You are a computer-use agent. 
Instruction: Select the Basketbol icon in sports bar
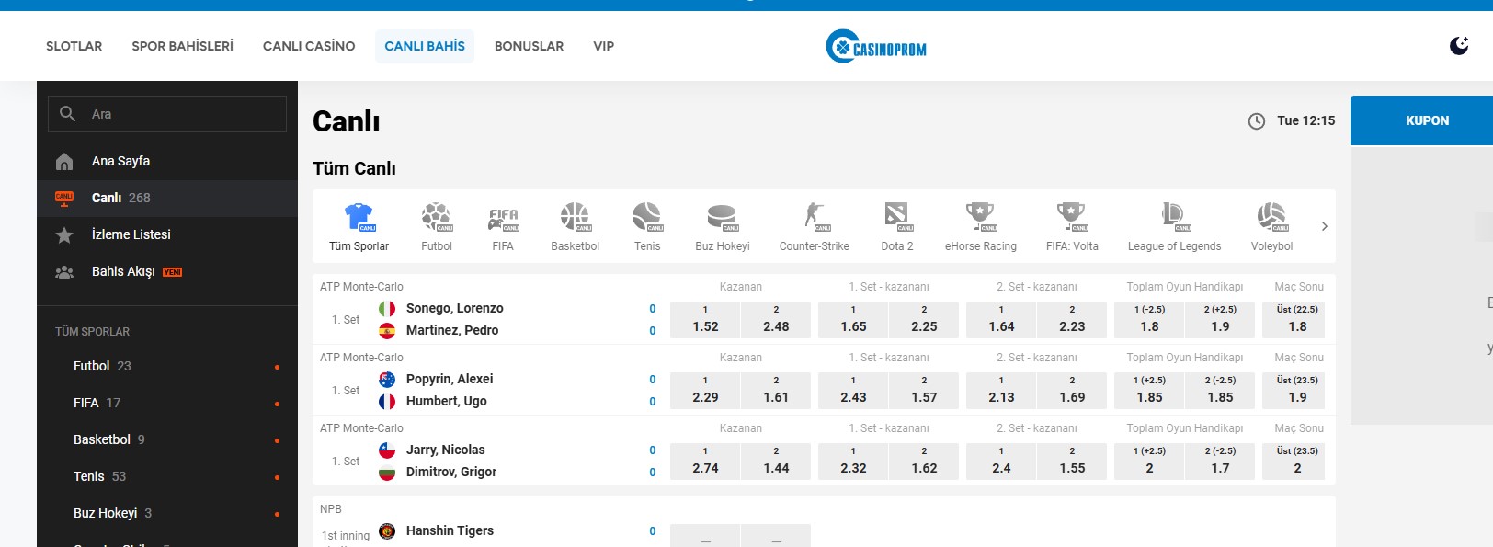pyautogui.click(x=575, y=218)
